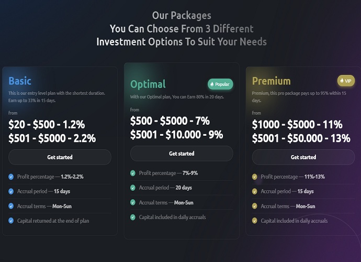The width and height of the screenshot is (361, 262).
Task: Click the Popular badge on Optimal plan
Action: 220,84
